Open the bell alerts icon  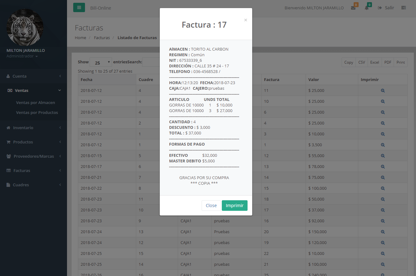[x=367, y=8]
